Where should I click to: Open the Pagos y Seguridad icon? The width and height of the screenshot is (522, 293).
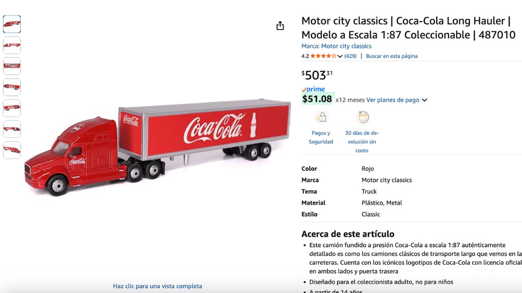coord(322,117)
